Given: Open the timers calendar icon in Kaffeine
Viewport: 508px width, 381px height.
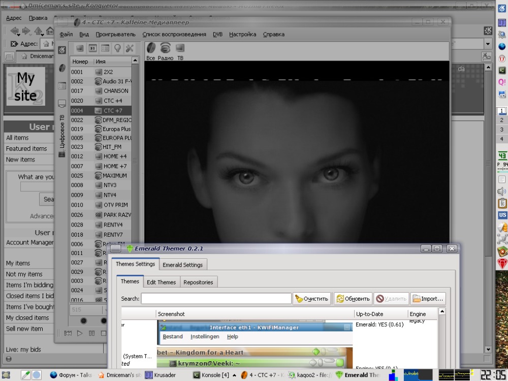Looking at the screenshot, I should click(92, 49).
